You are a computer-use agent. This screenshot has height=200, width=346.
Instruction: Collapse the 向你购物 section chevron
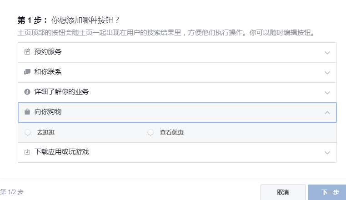(x=327, y=113)
